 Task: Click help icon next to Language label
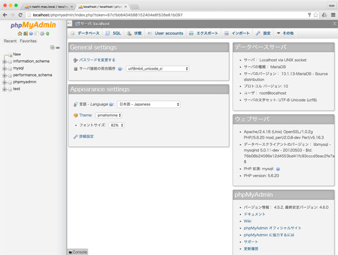point(111,105)
